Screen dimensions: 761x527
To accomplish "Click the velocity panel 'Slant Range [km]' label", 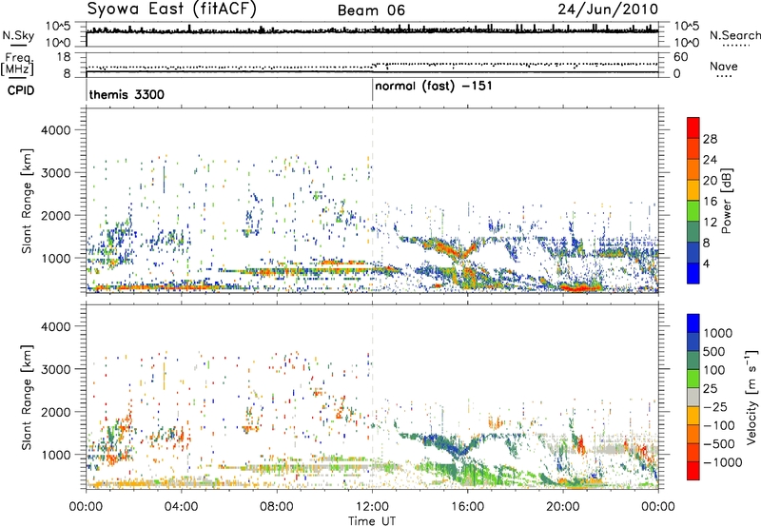I will (27, 397).
